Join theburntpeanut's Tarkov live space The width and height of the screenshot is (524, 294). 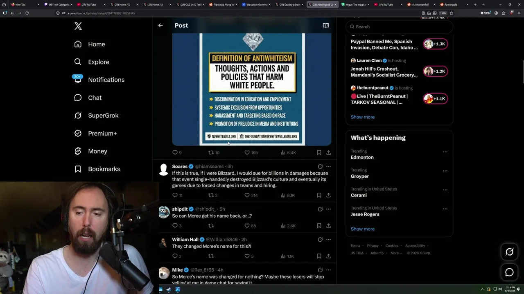tap(436, 98)
